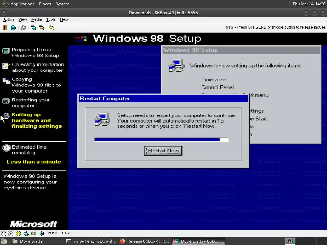Click the gray ACPI Shutdown power icon
This screenshot has width=327, height=245.
pyautogui.click(x=23, y=28)
